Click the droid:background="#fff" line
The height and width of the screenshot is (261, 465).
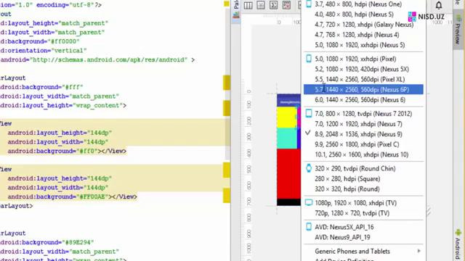41,87
